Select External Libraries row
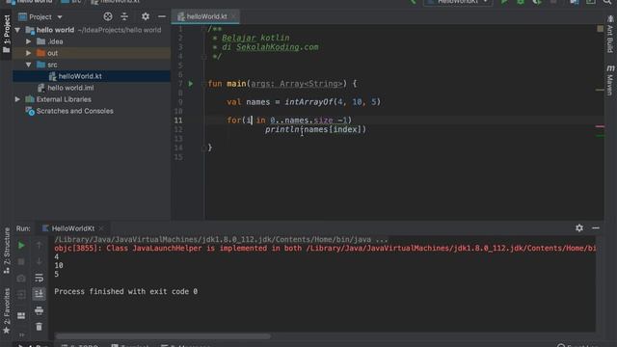The width and height of the screenshot is (617, 347). (92, 99)
